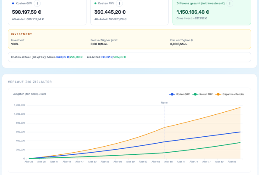Click Alter 83 on the x-axis
This screenshot has width=259, height=175.
pyautogui.click(x=232, y=162)
